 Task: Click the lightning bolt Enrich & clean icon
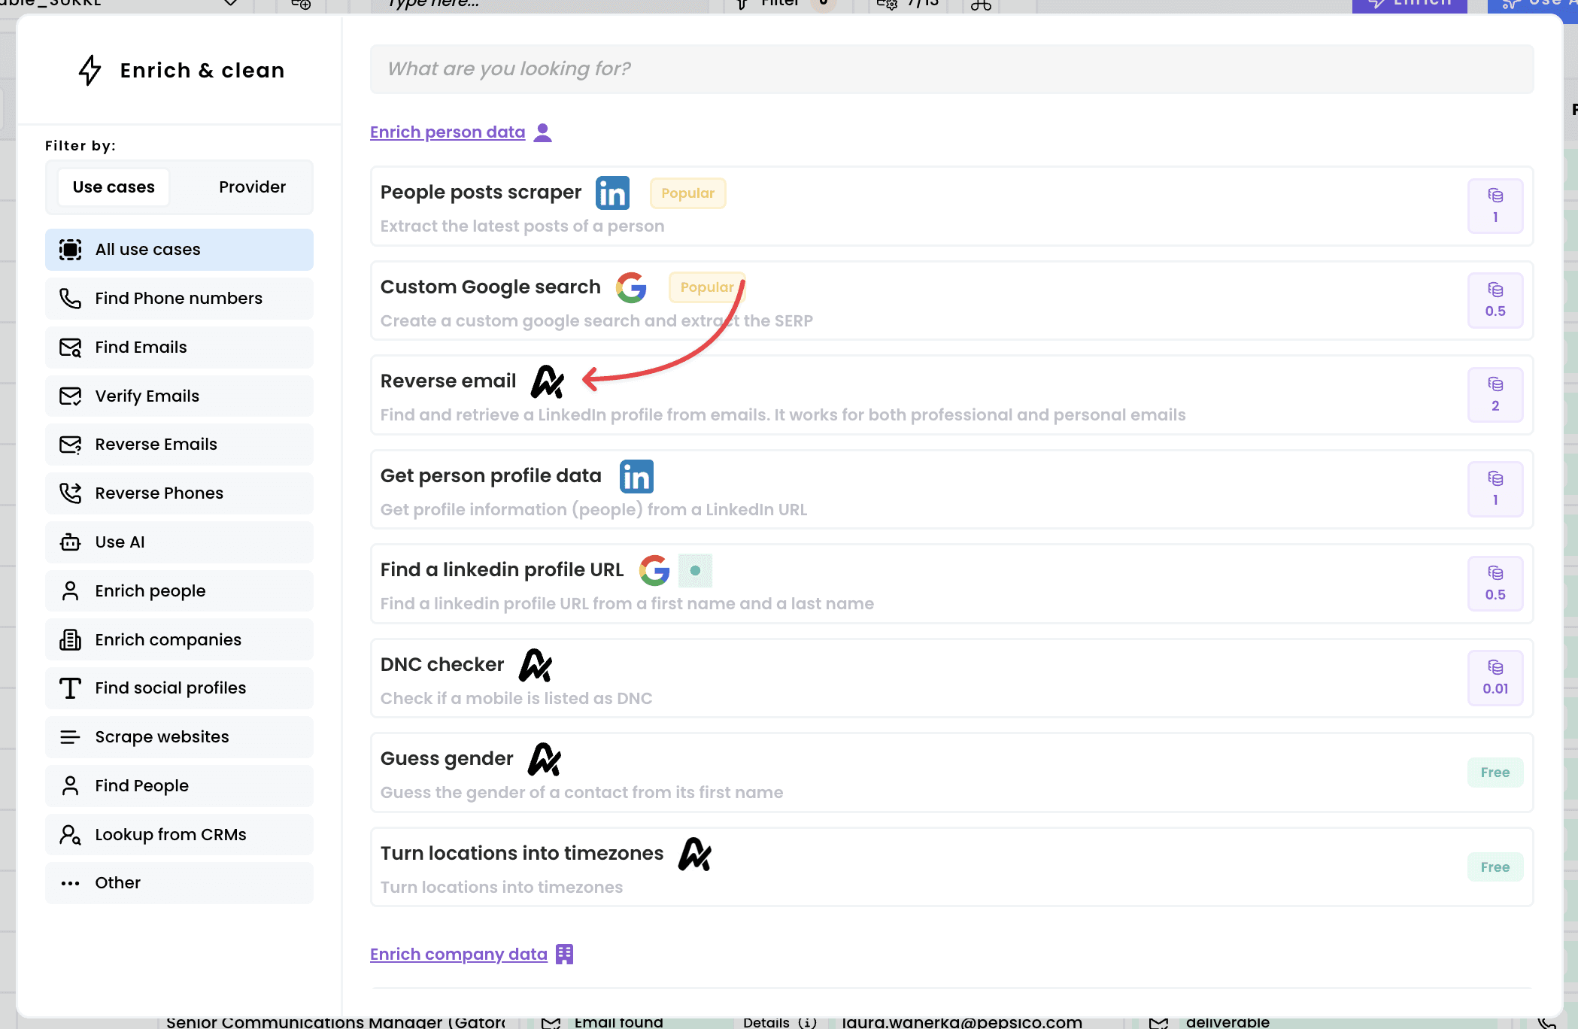tap(90, 71)
